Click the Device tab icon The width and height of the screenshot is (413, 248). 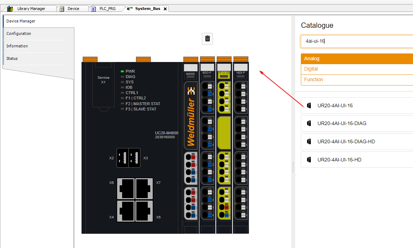coord(62,9)
